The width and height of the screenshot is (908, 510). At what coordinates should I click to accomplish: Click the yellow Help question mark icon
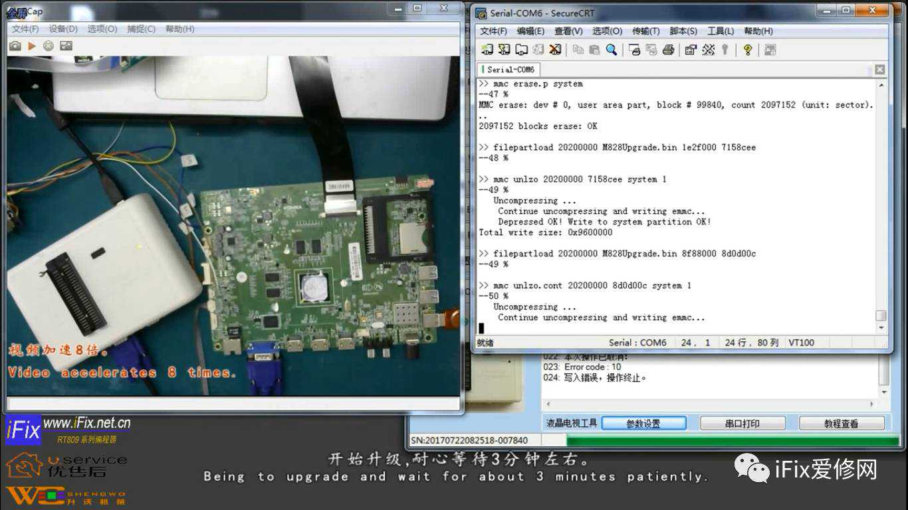coord(748,50)
